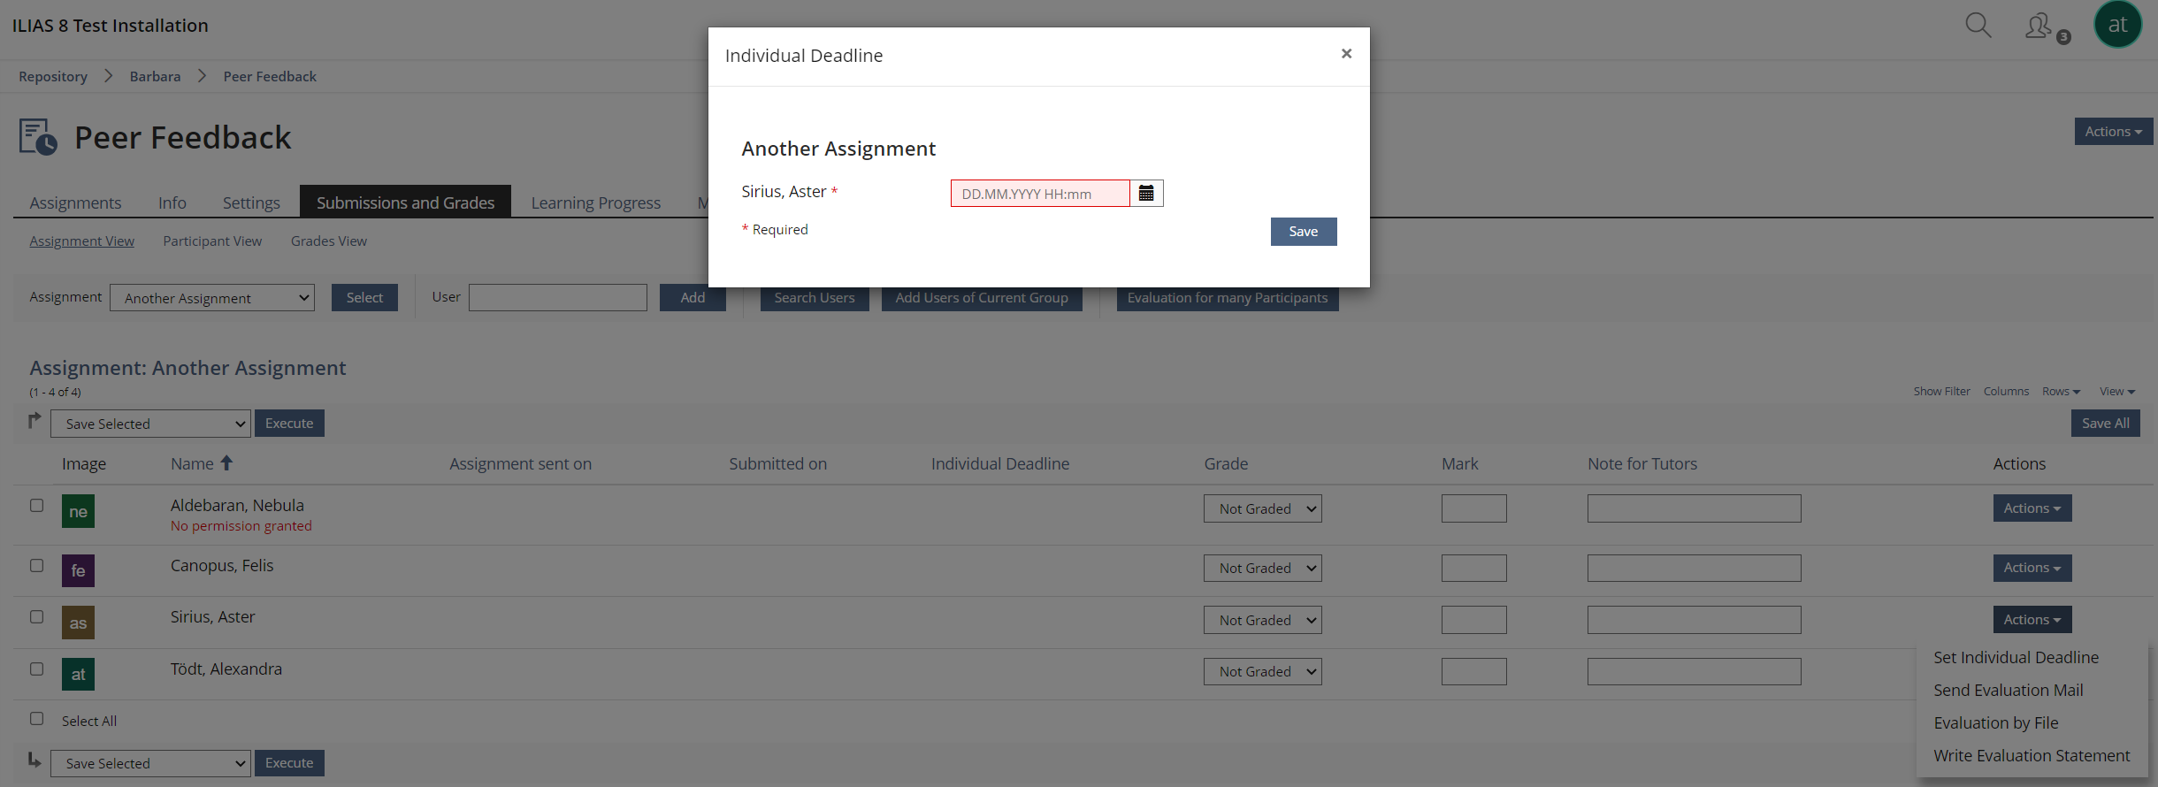Click Canopus Felis 'fe' avatar

point(78,570)
